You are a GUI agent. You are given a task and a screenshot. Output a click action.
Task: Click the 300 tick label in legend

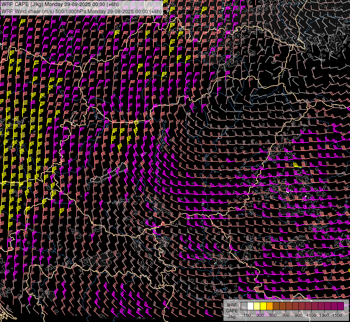coord(260,315)
